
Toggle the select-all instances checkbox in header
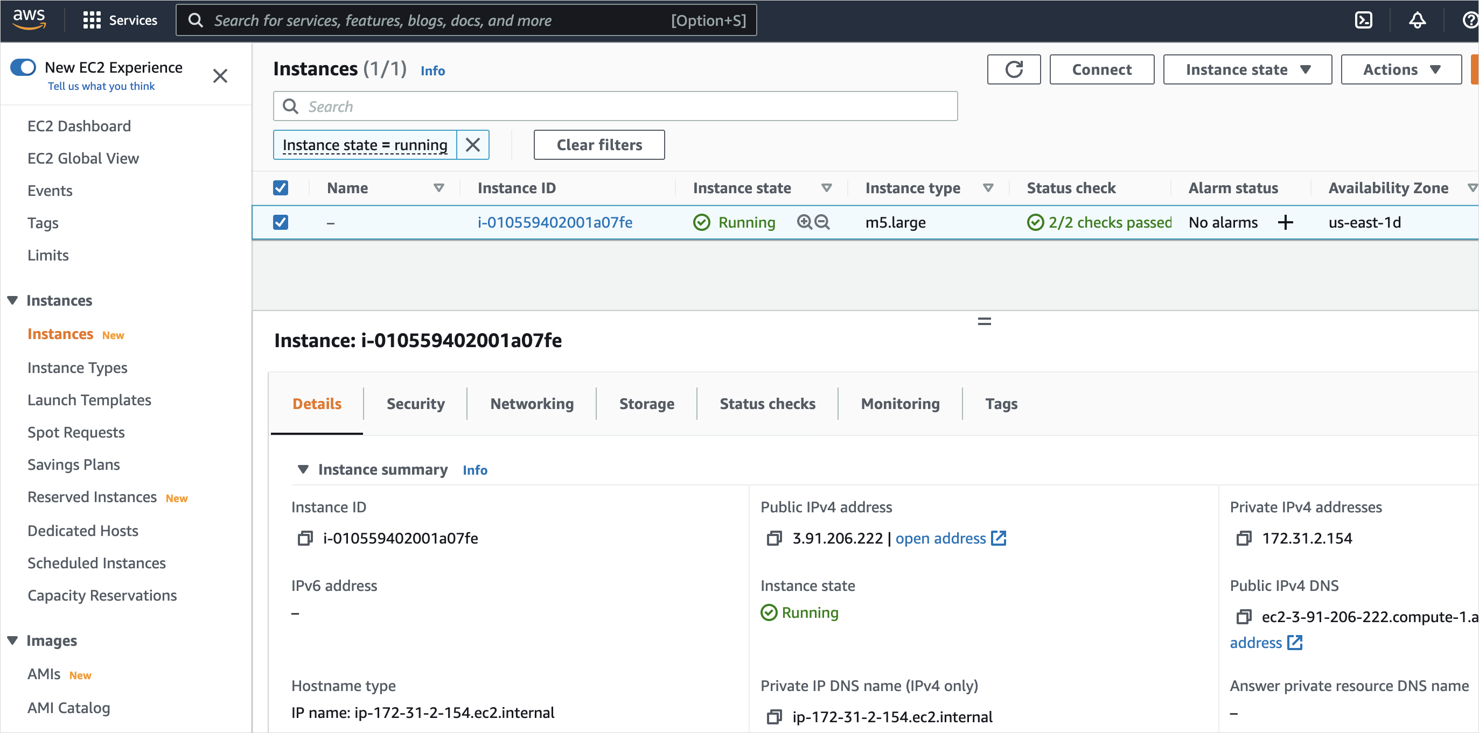(280, 187)
